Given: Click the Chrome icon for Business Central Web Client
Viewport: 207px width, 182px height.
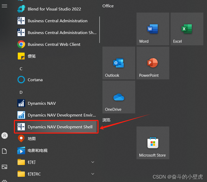Looking at the screenshot, I should tap(21, 44).
